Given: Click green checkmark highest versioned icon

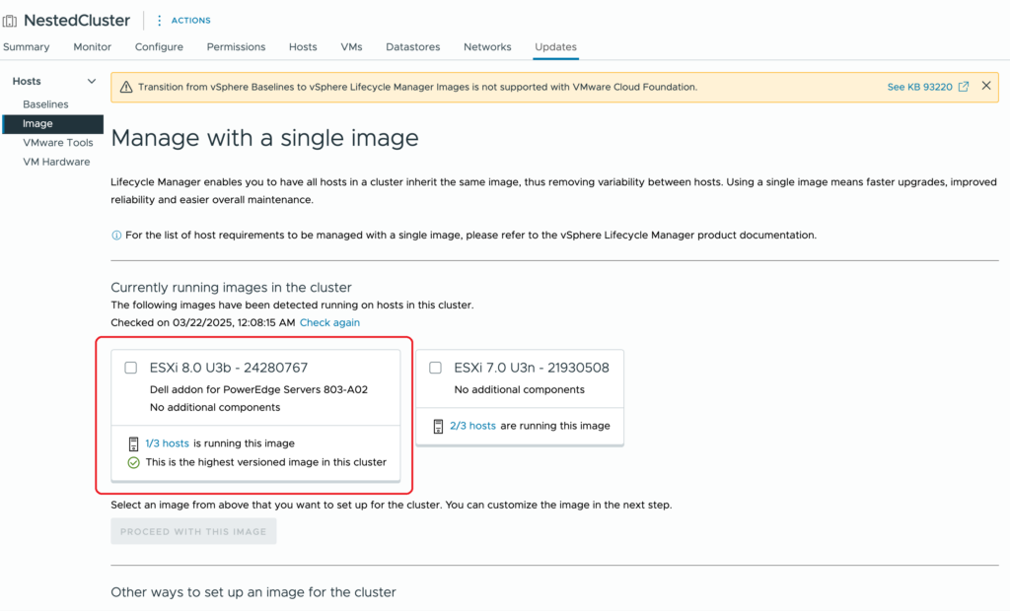Looking at the screenshot, I should click(x=134, y=462).
